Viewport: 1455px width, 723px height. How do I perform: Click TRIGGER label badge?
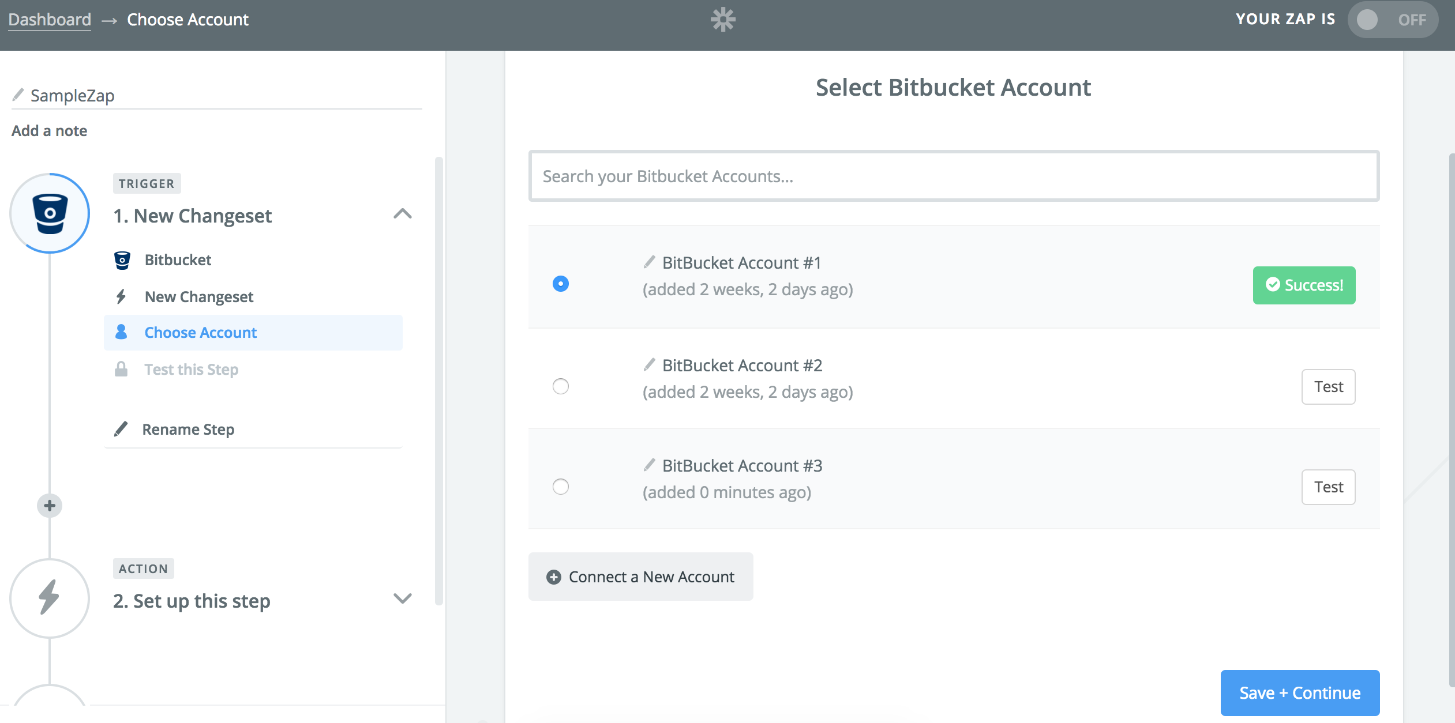(x=147, y=183)
